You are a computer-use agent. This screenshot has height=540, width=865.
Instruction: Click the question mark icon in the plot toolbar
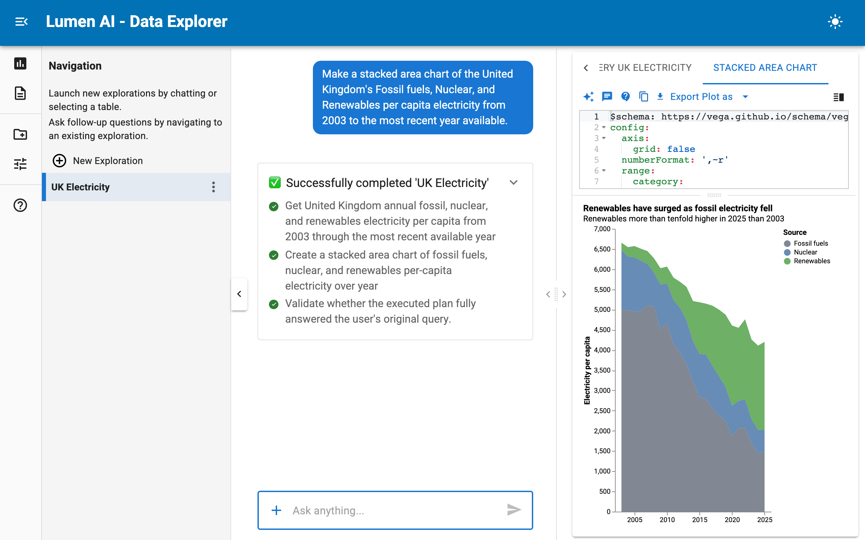(x=625, y=97)
